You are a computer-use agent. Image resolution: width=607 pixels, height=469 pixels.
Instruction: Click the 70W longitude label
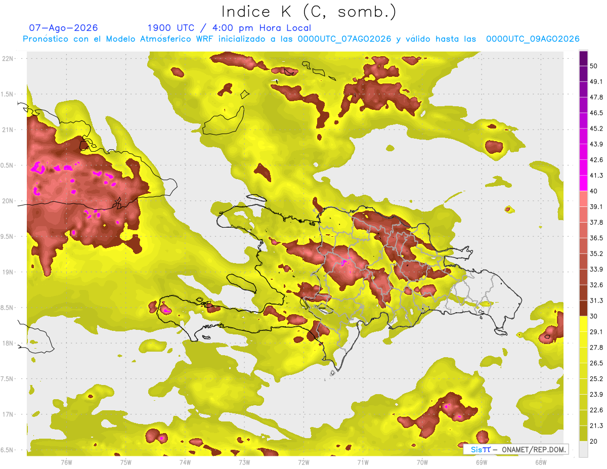(422, 461)
